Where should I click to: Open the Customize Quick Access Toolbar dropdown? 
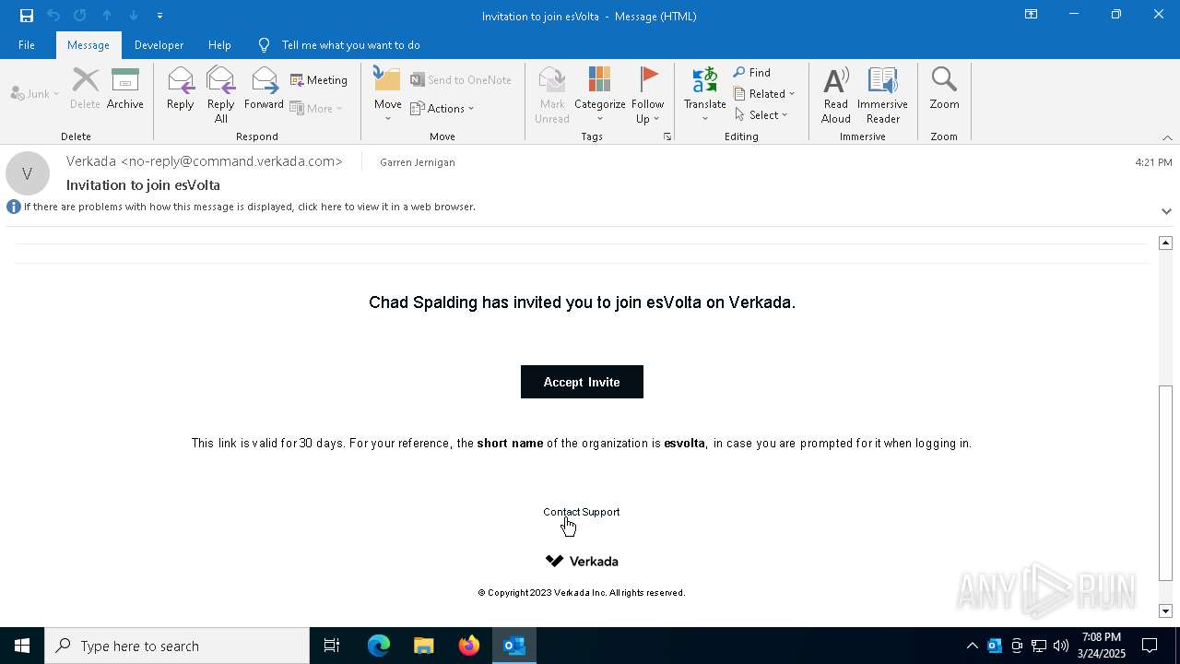coord(159,16)
